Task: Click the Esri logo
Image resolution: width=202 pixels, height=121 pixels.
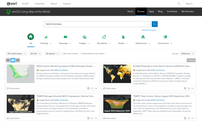Action: (x=12, y=3)
